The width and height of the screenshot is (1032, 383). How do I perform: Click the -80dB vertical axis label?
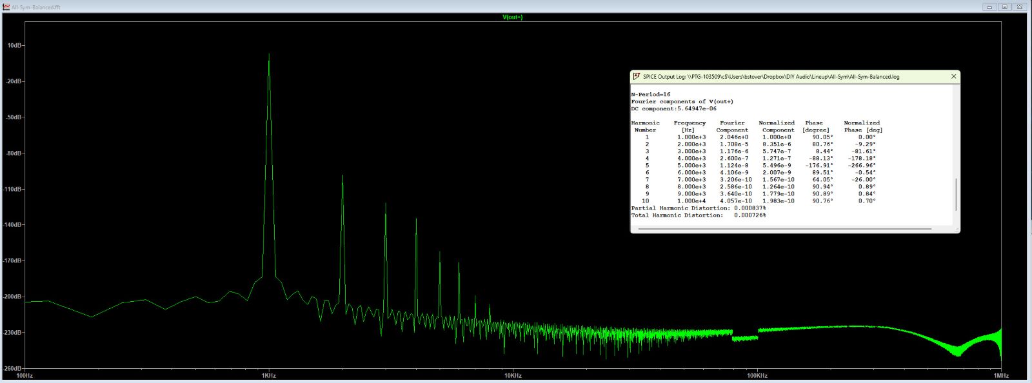14,153
